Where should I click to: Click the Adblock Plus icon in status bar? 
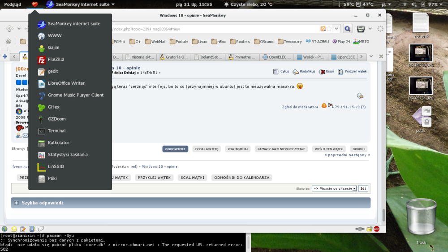click(x=376, y=229)
